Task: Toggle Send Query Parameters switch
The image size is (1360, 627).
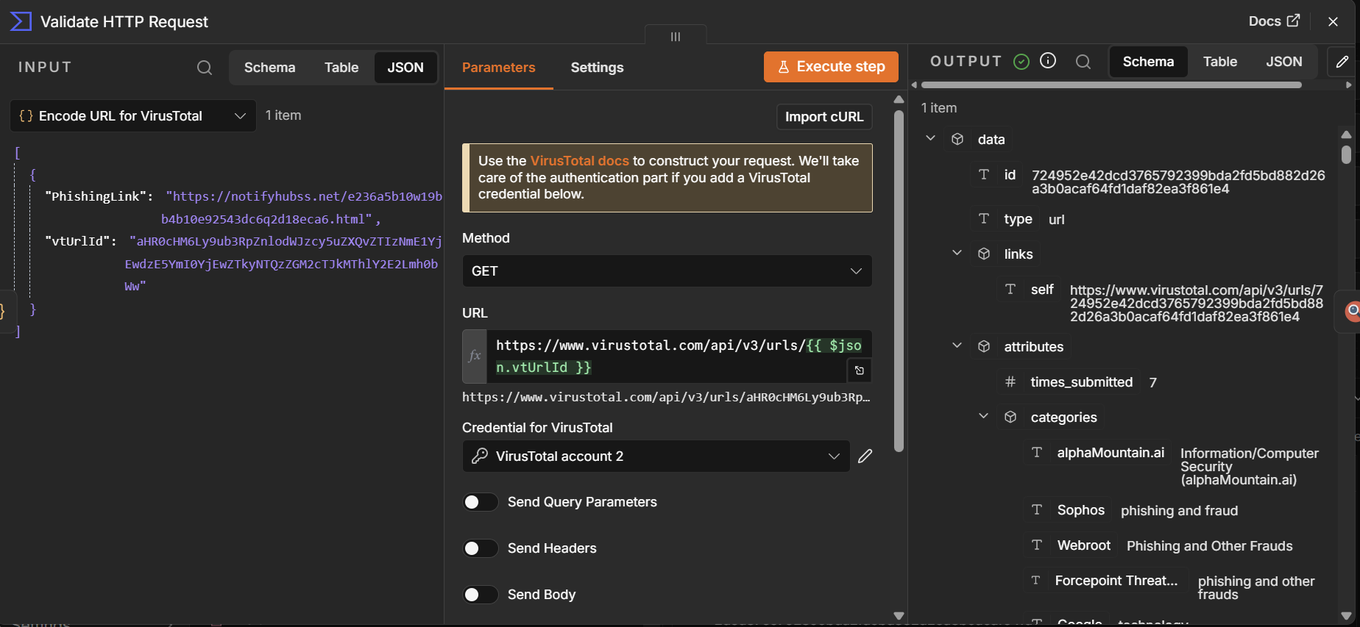Action: click(480, 502)
